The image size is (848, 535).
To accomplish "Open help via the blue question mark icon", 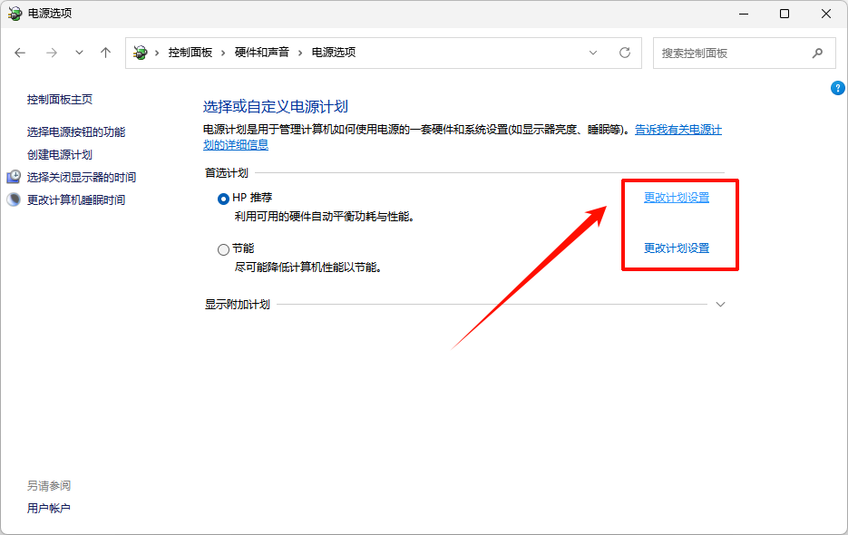I will tap(837, 88).
